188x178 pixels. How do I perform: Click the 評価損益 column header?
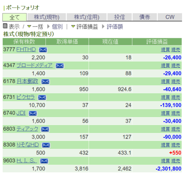point(157,42)
